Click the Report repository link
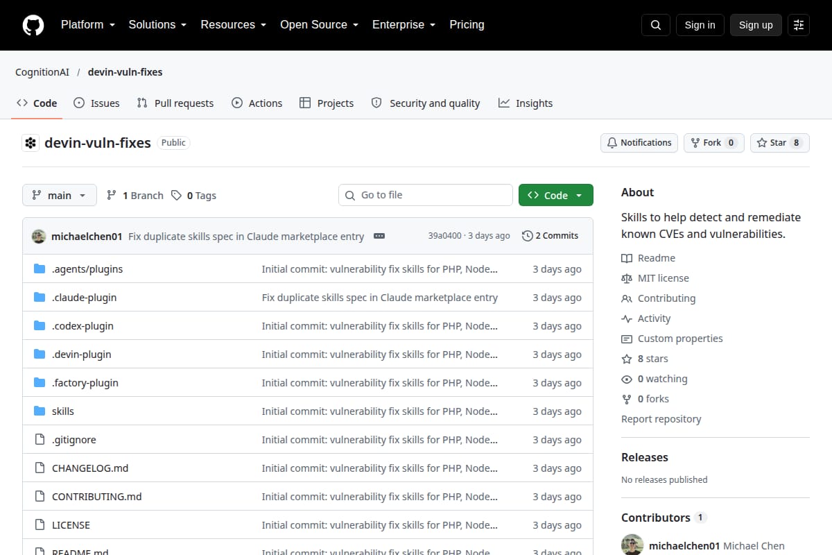 [x=661, y=419]
